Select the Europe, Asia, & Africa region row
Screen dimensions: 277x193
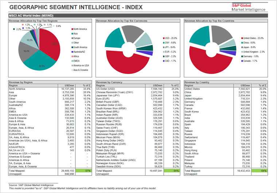(50, 128)
